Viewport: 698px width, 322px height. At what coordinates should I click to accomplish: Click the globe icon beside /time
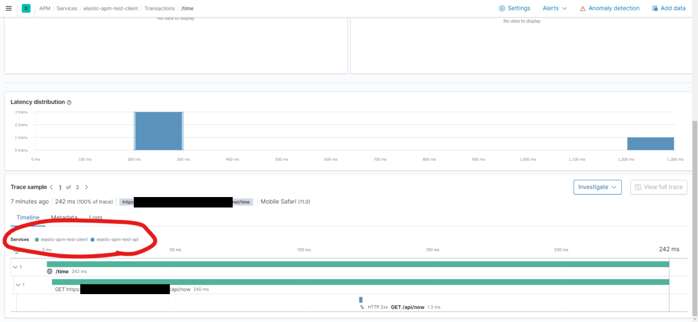point(49,271)
